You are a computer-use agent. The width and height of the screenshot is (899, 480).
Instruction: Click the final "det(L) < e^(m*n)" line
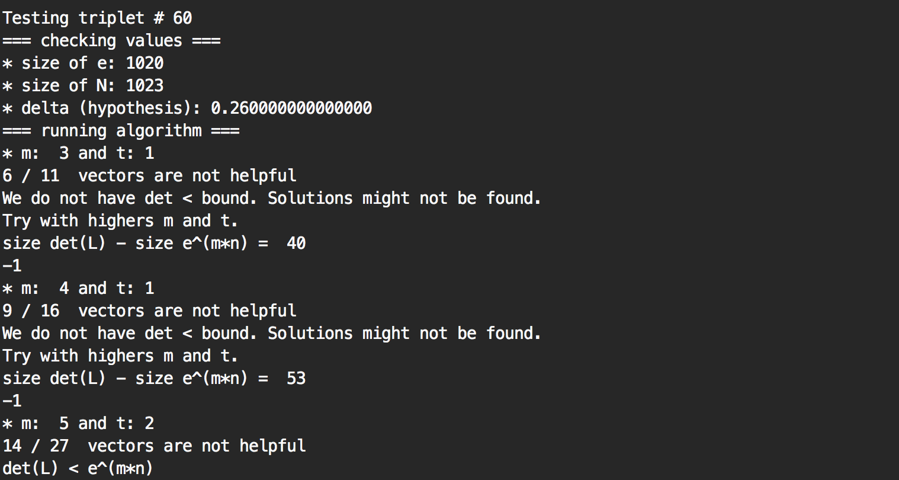click(x=78, y=468)
